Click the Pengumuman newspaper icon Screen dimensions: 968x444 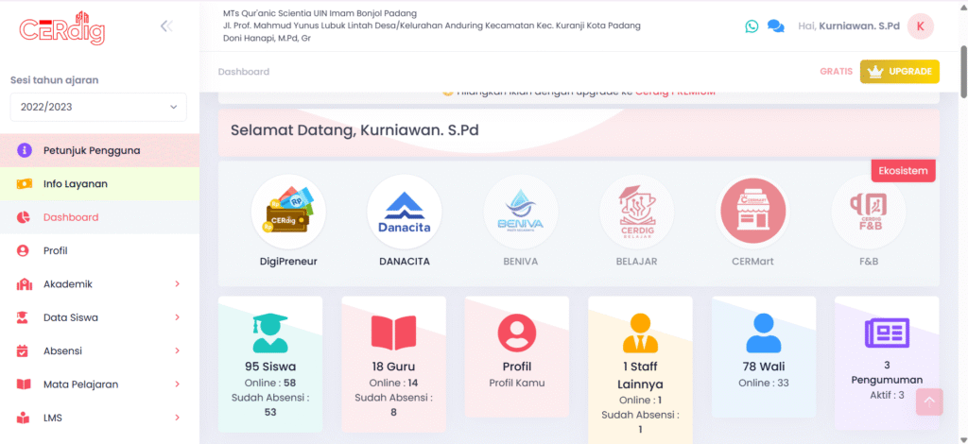pyautogui.click(x=887, y=333)
